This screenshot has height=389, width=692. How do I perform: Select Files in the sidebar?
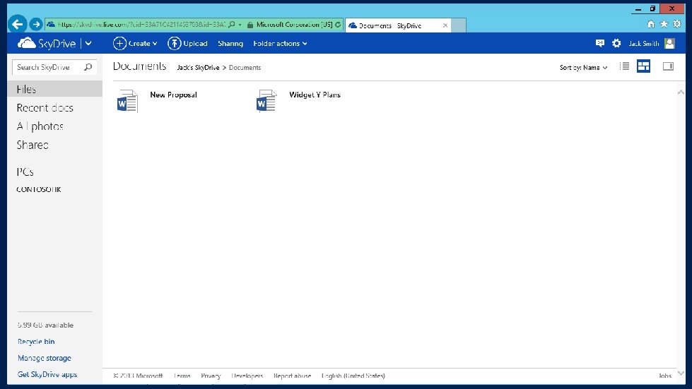click(x=54, y=89)
